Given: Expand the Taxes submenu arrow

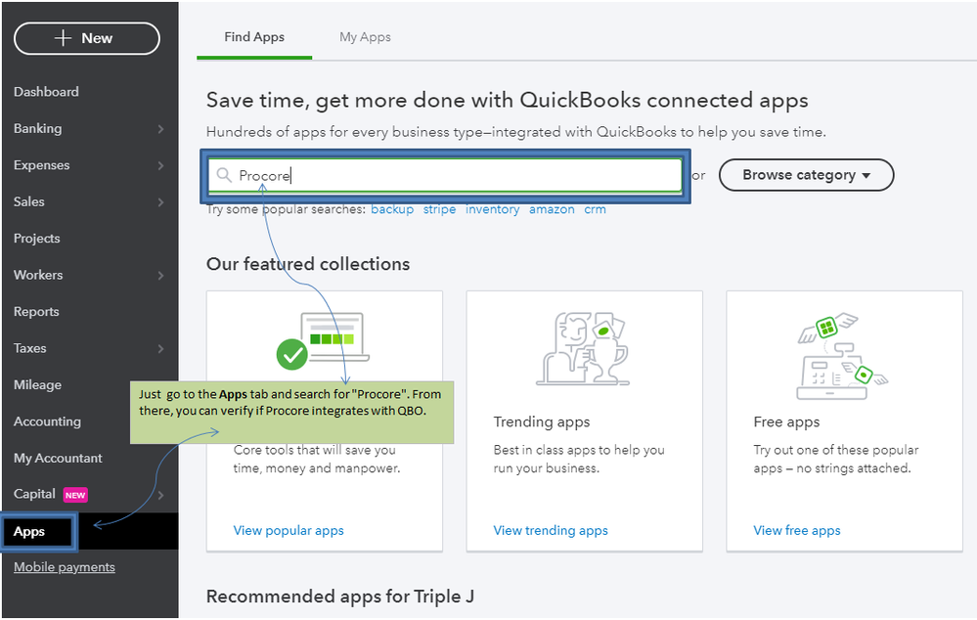Looking at the screenshot, I should point(160,349).
